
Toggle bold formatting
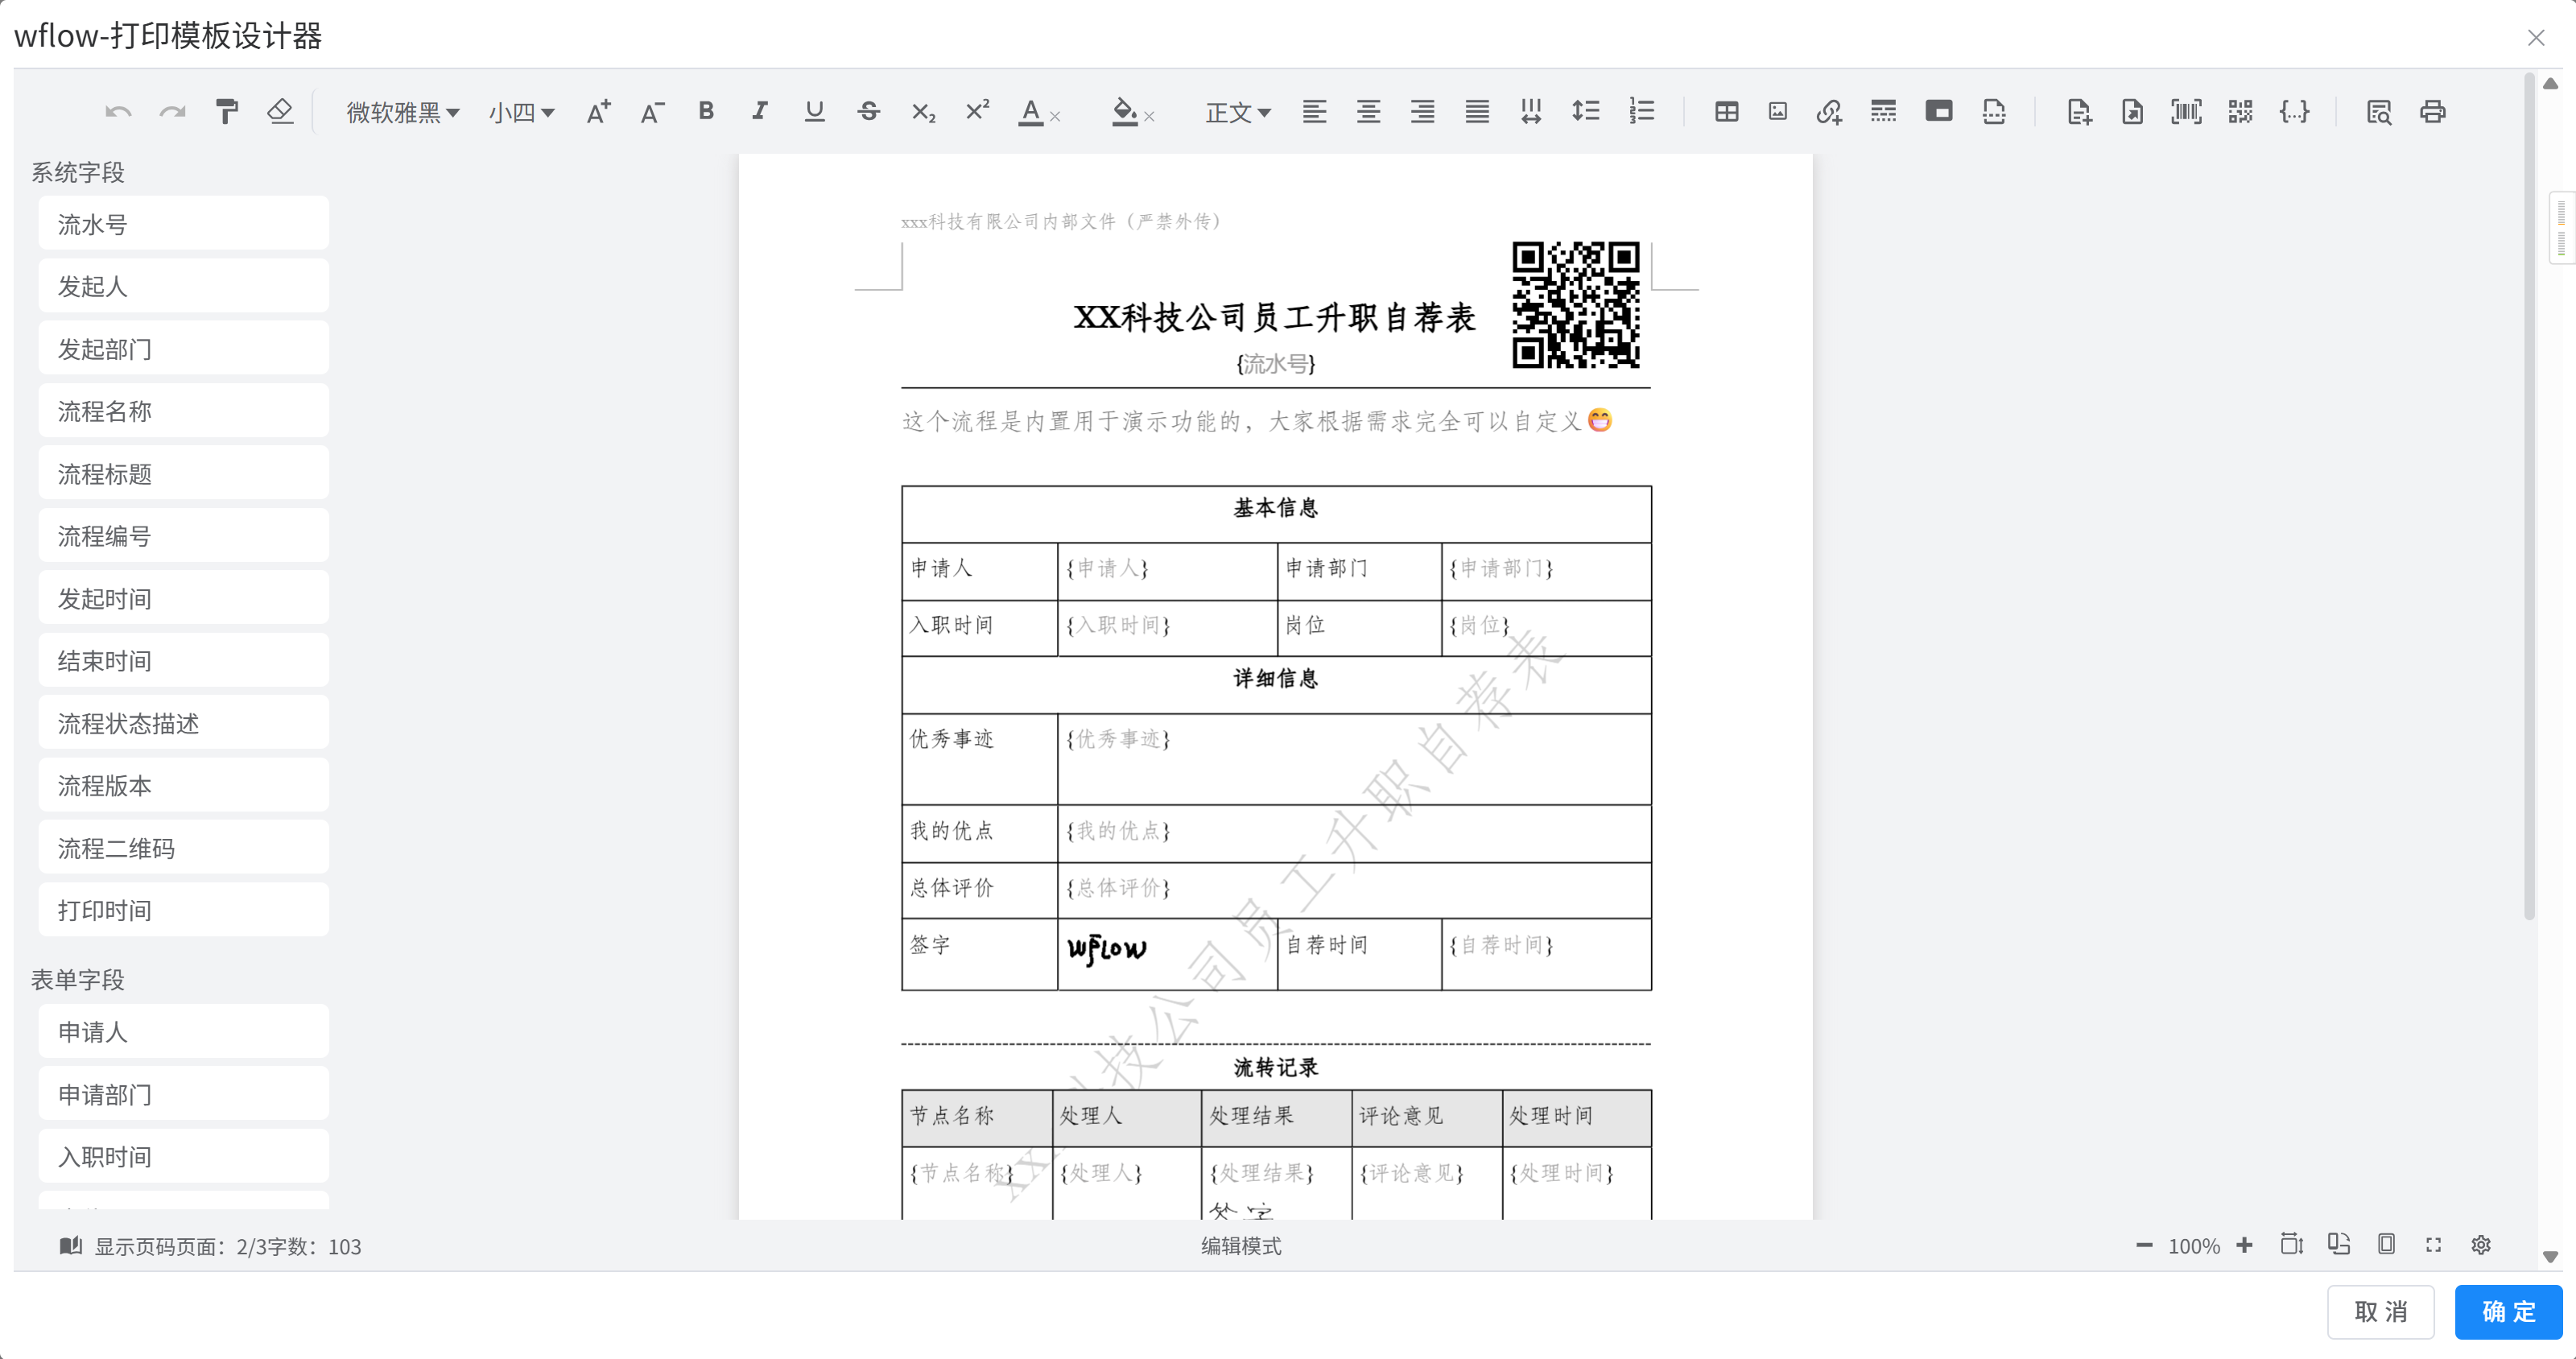point(706,111)
